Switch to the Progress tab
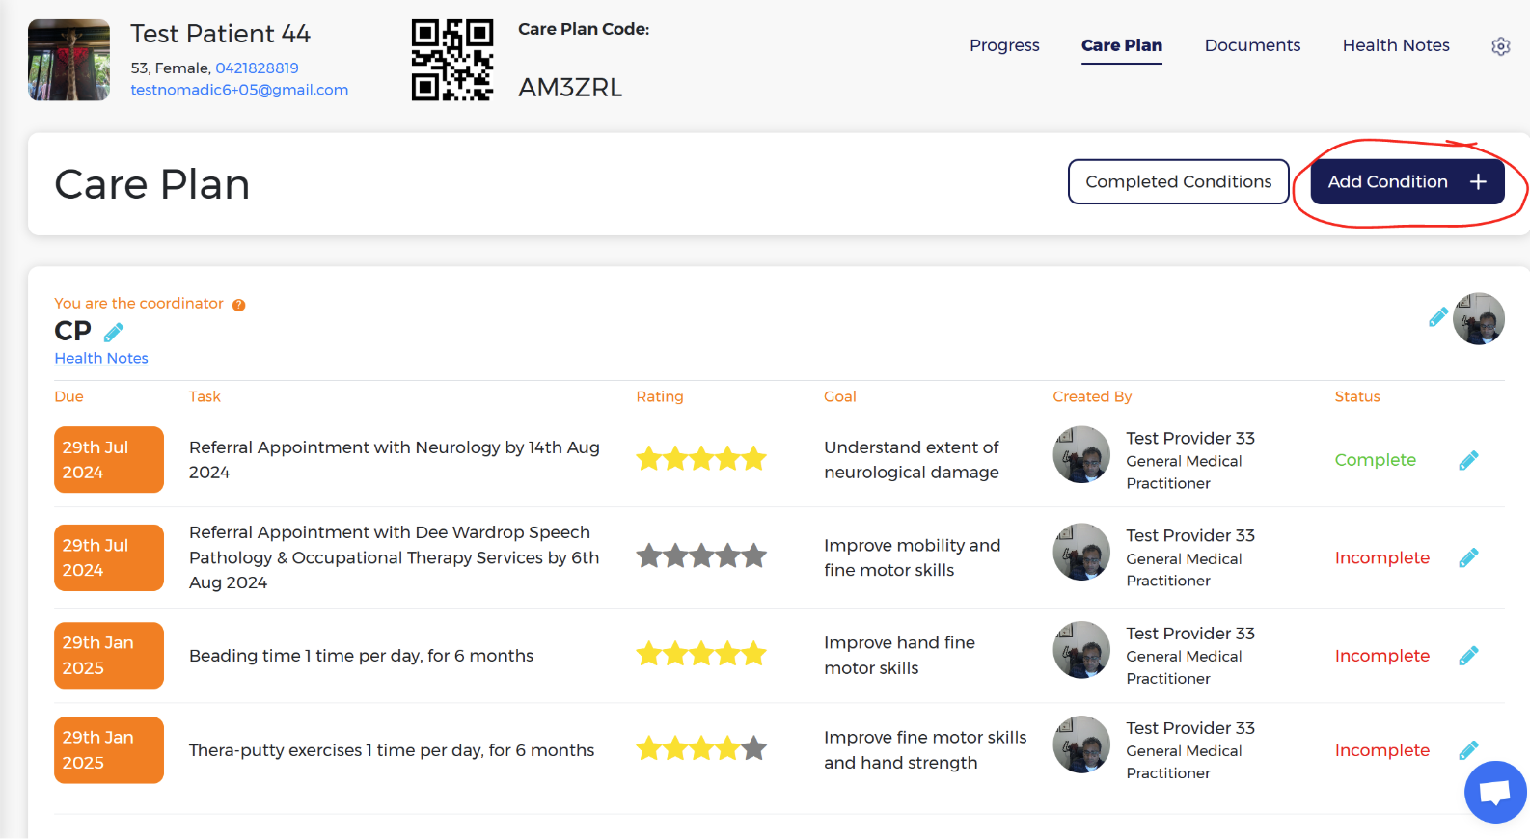1530x839 pixels. (1004, 45)
